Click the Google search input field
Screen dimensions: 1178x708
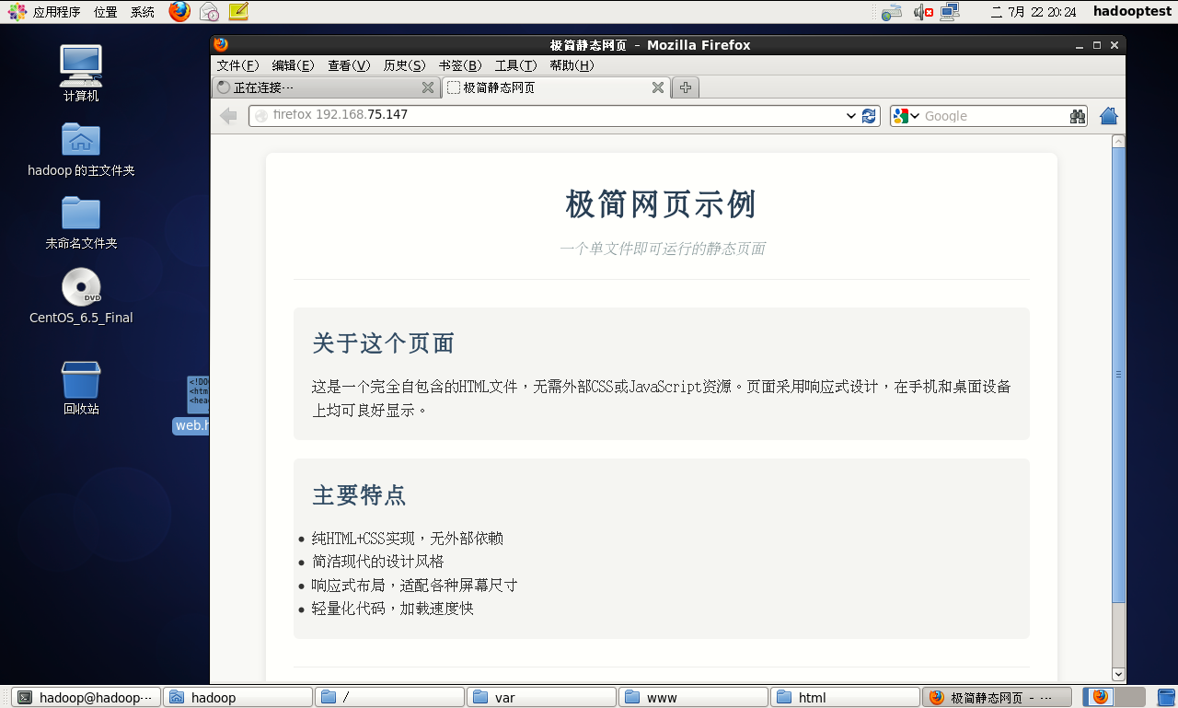994,116
